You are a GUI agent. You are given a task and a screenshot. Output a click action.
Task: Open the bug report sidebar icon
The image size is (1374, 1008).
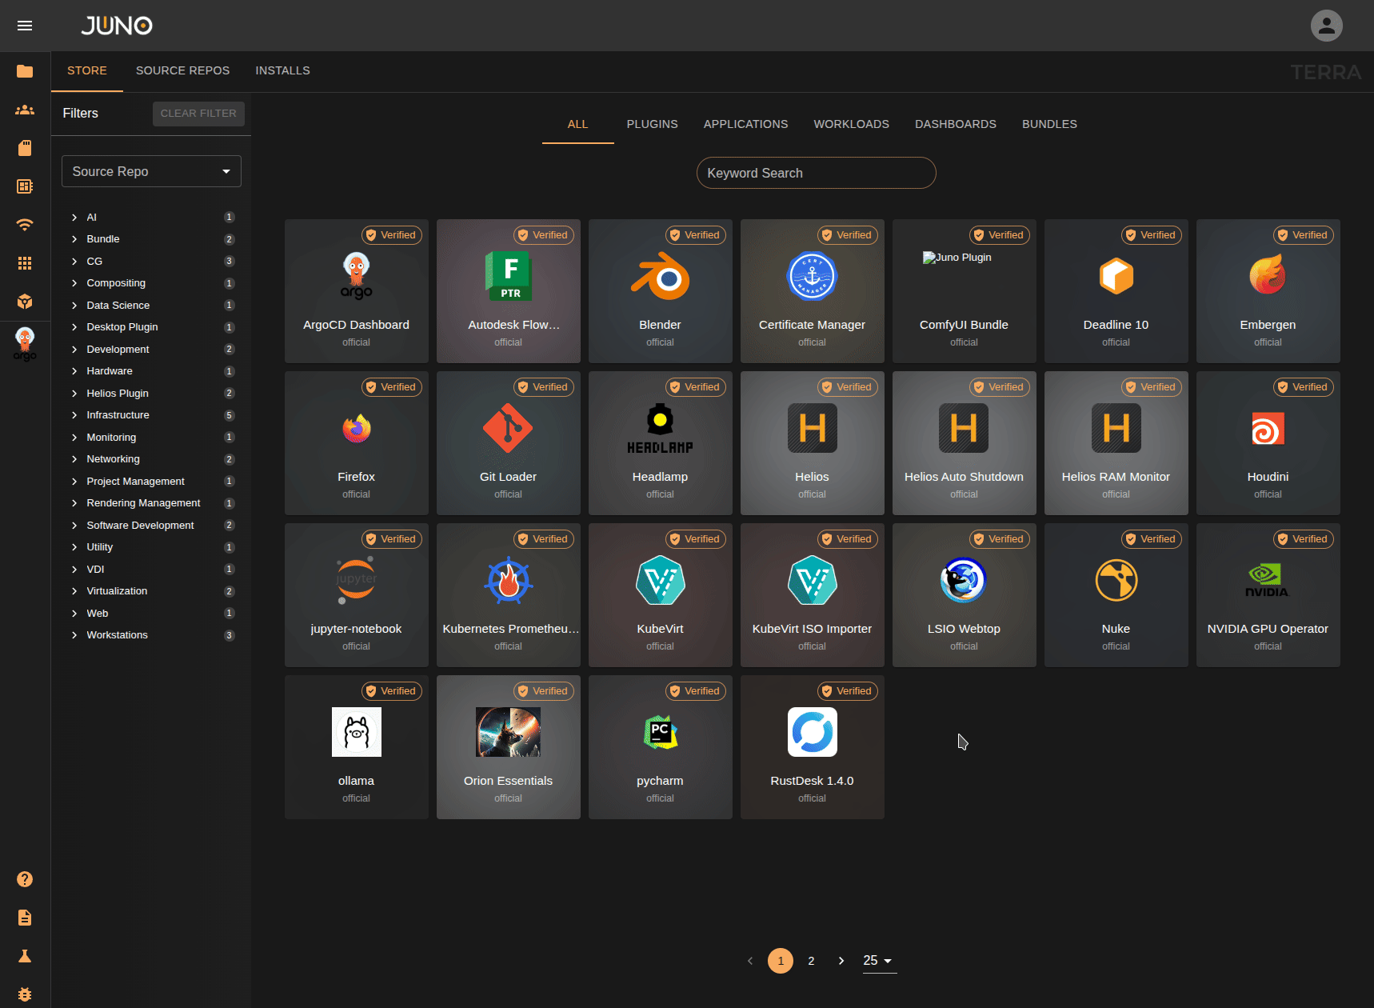[x=25, y=994]
